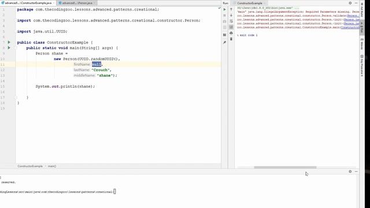Pin the Run tab with the pin icon
This screenshot has height=208, width=370.
[224, 43]
